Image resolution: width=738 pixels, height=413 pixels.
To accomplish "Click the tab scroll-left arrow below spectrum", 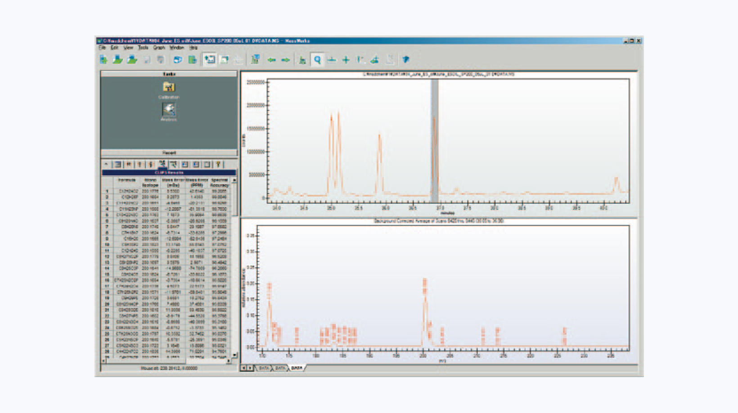I will pyautogui.click(x=243, y=368).
